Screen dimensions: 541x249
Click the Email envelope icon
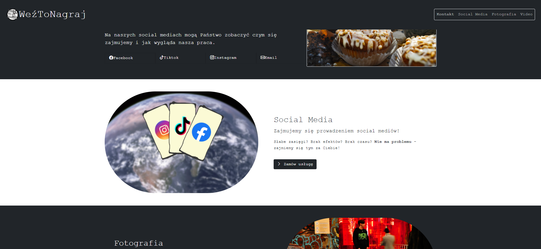pos(262,57)
